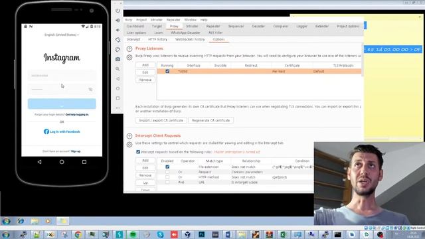Toggle 'Intercept requests based on the following rules'
Viewport: 425px width, 239px height.
(x=138, y=152)
